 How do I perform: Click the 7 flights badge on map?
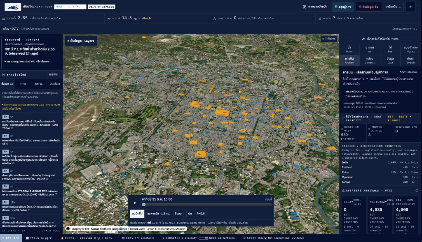328,39
